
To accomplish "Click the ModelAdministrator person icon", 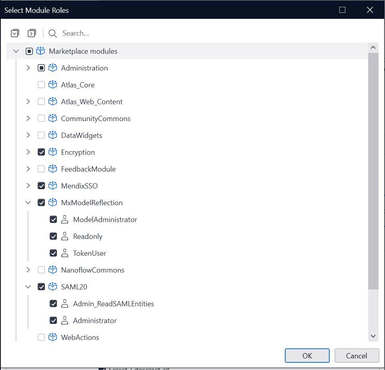I will coord(65,219).
